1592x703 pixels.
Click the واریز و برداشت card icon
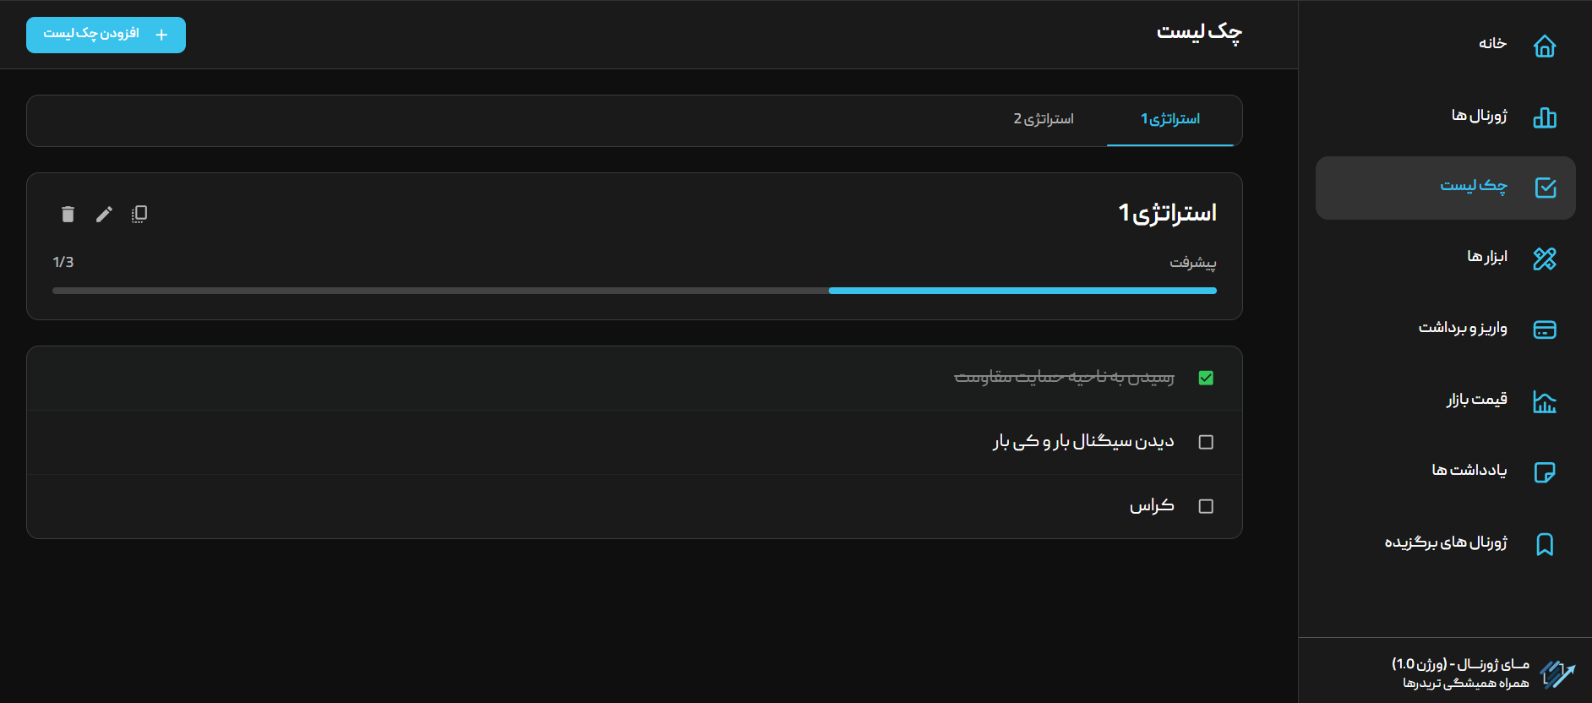tap(1544, 330)
